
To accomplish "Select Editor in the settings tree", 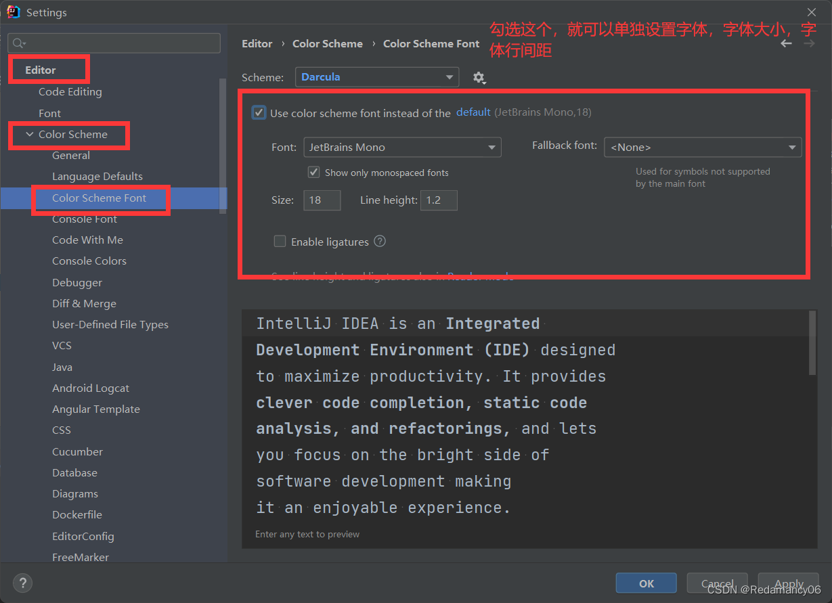I will pyautogui.click(x=41, y=70).
